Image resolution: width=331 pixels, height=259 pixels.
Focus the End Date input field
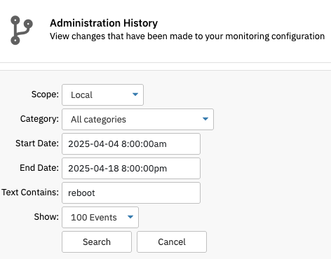[x=131, y=168]
